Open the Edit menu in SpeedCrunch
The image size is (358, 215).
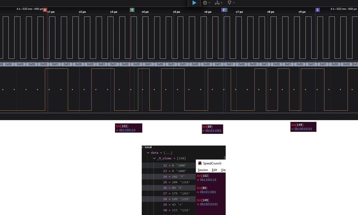(214, 170)
